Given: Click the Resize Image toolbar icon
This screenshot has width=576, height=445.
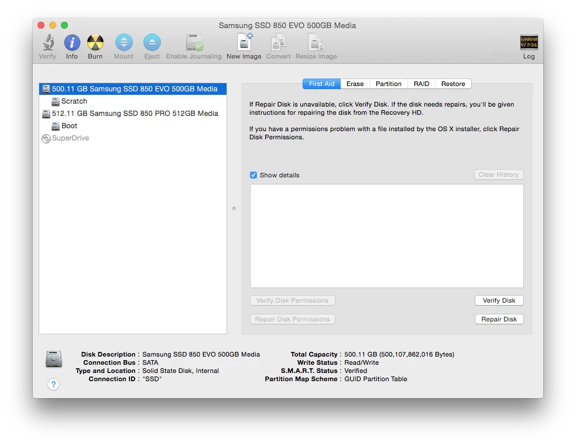Looking at the screenshot, I should pos(316,42).
